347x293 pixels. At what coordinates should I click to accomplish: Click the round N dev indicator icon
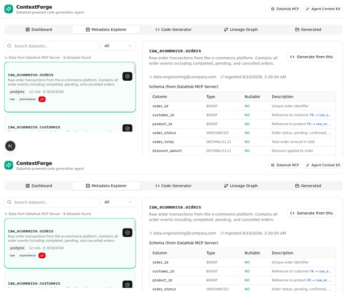10,146
